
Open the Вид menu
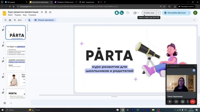point(25,15)
